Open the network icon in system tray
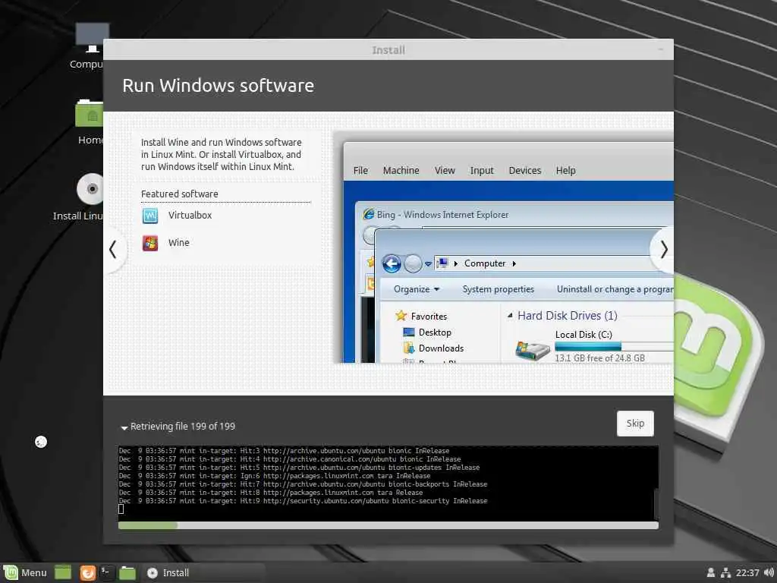 (x=726, y=572)
